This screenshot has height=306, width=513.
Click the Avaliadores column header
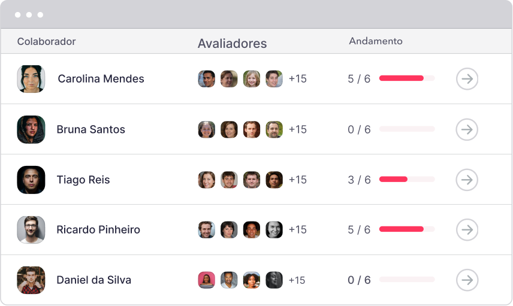coord(232,44)
